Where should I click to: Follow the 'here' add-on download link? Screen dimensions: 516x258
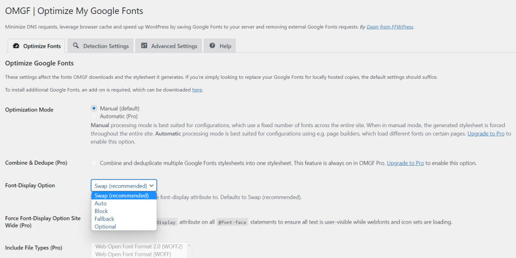click(x=197, y=90)
